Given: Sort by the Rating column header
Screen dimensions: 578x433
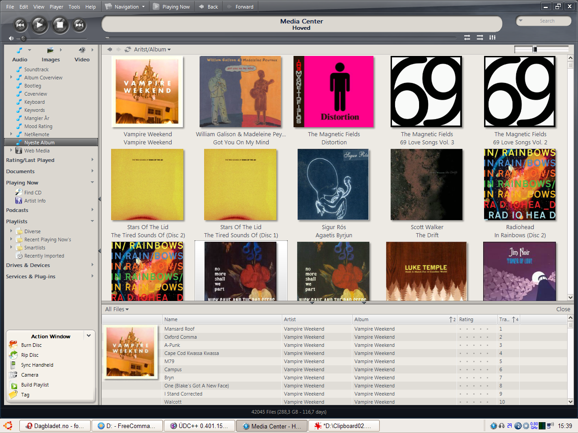Looking at the screenshot, I should tap(477, 319).
